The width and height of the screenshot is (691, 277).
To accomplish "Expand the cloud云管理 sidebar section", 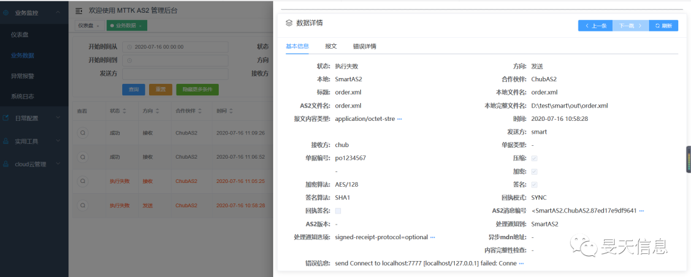I will point(58,164).
